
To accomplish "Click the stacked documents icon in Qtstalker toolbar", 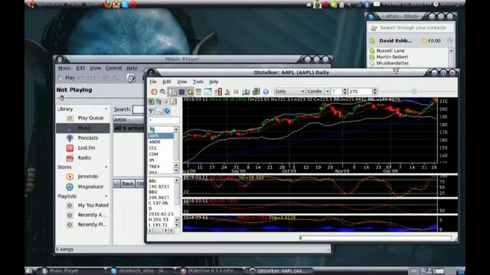I will pos(256,92).
